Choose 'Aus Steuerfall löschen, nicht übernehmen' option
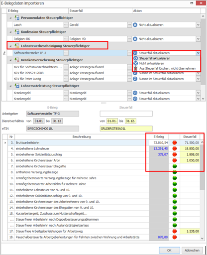This screenshot has height=255, width=207. (x=166, y=68)
